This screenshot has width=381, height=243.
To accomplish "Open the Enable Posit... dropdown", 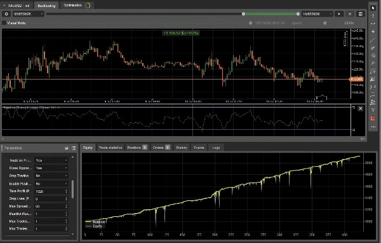I will [x=51, y=184].
